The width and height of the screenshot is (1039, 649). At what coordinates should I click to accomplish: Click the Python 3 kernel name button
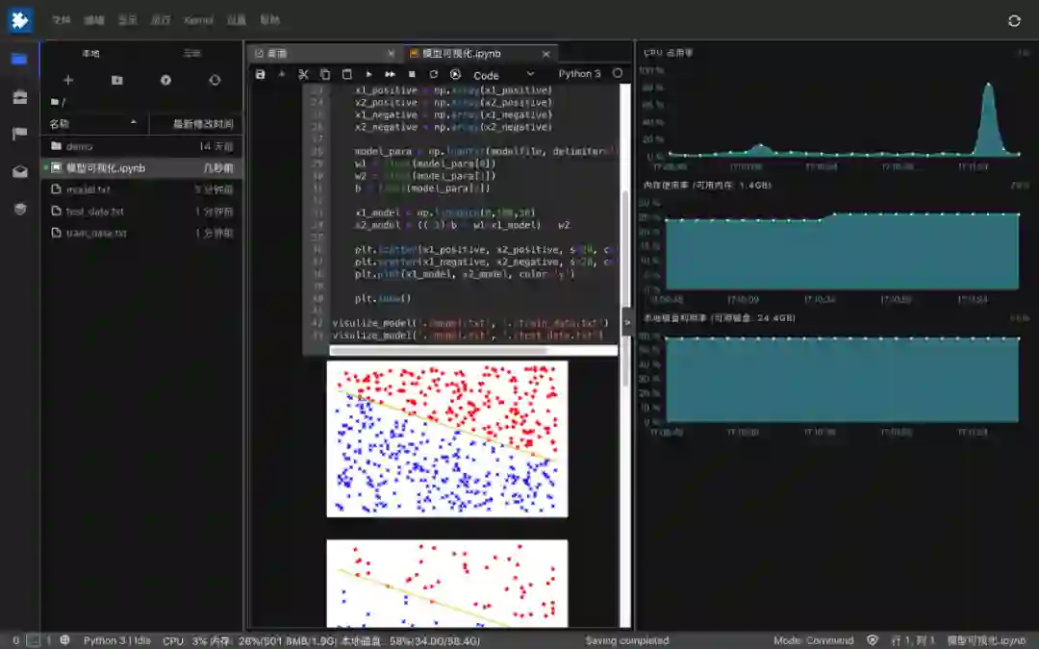pyautogui.click(x=579, y=74)
